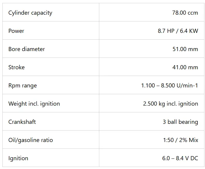Select the 2.500 kg incl. ignition value
Screen dimensions: 205x169
pyautogui.click(x=170, y=104)
